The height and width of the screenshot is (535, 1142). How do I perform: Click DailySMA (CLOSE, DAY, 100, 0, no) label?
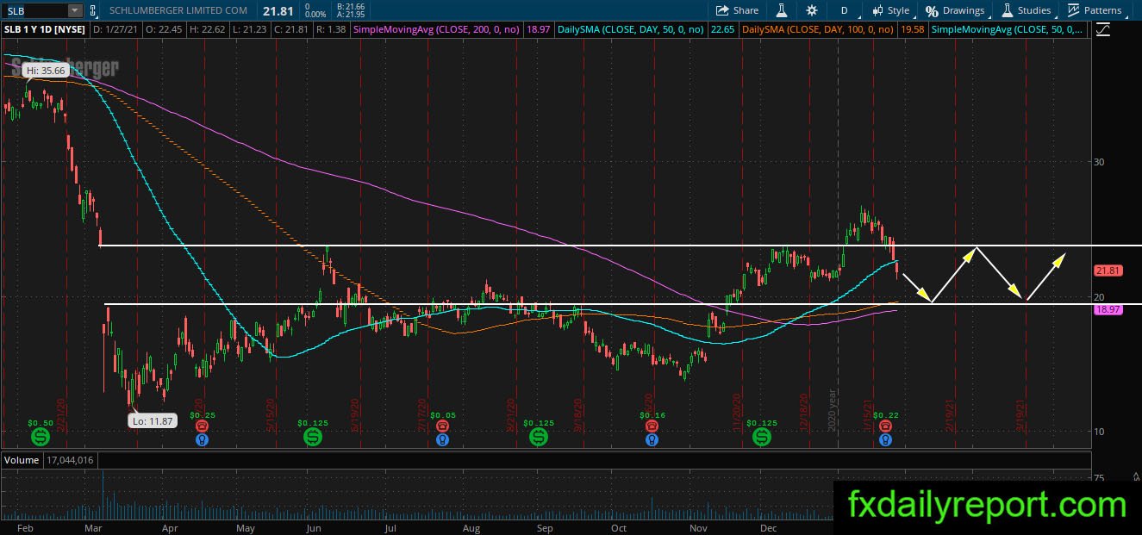(819, 30)
